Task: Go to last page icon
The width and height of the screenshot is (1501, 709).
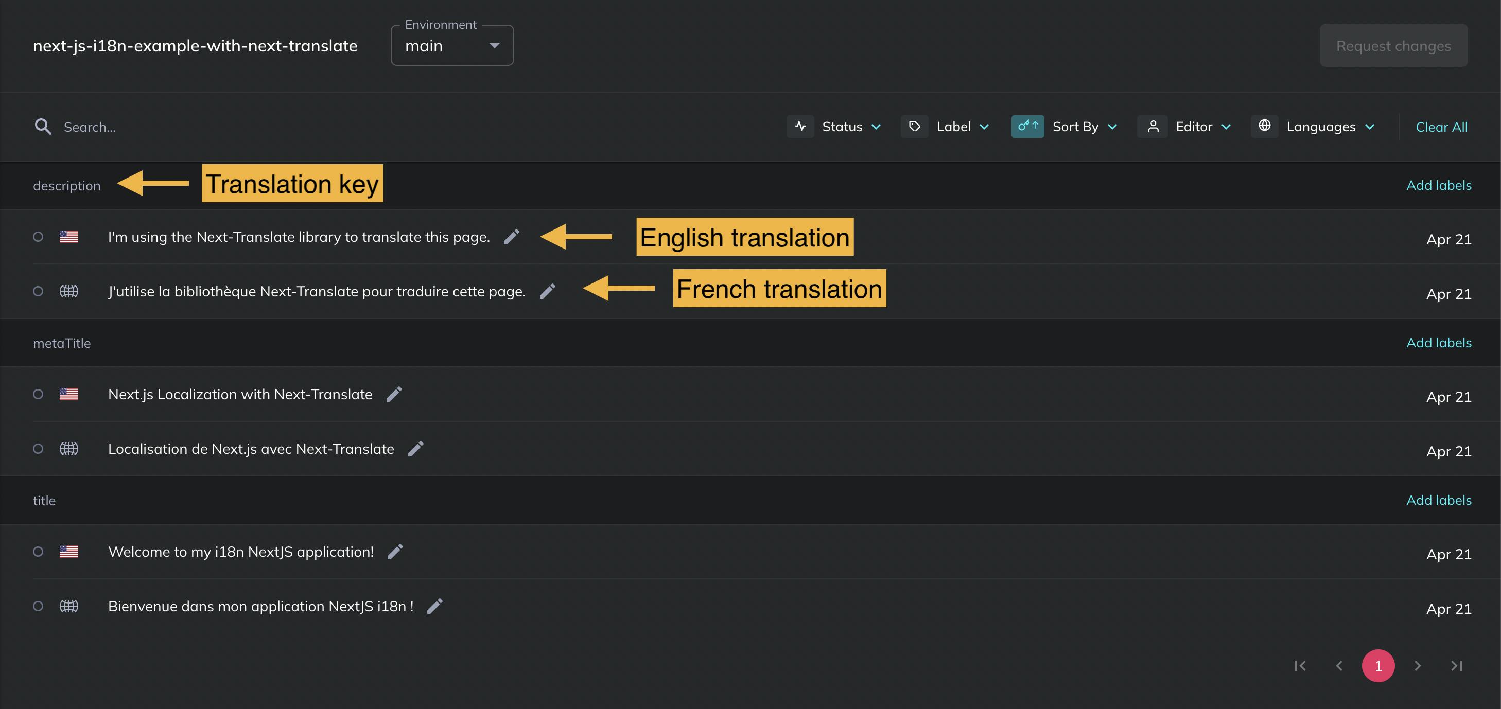Action: pos(1456,665)
